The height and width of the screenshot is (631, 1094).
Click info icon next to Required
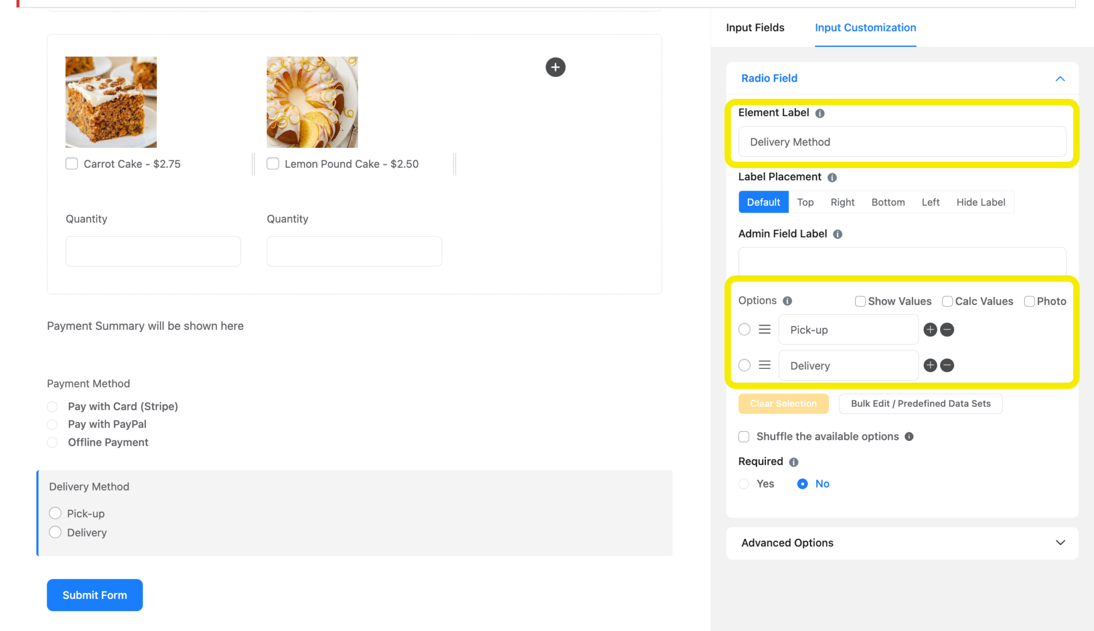point(794,462)
